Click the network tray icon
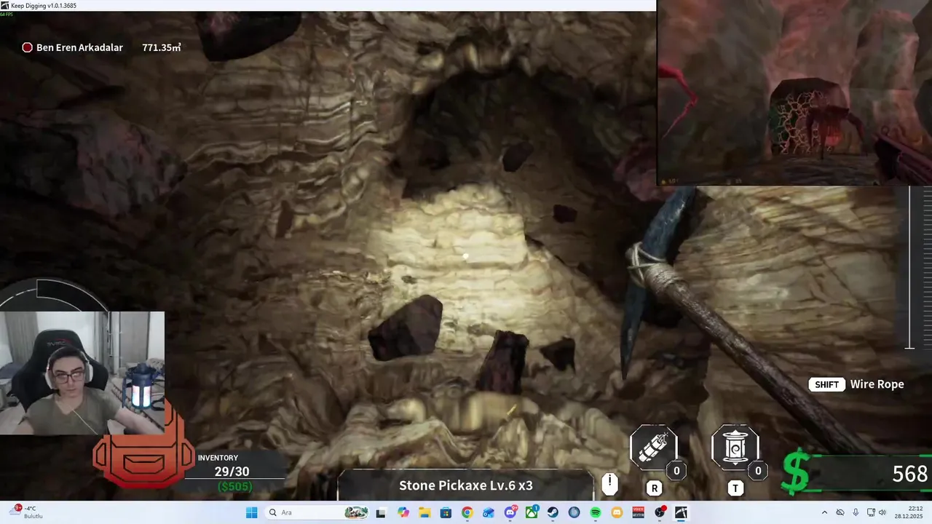Image resolution: width=932 pixels, height=524 pixels. [x=871, y=512]
